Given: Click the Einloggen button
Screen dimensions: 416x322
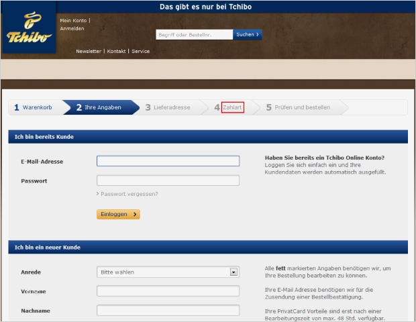Looking at the screenshot, I should coord(118,214).
